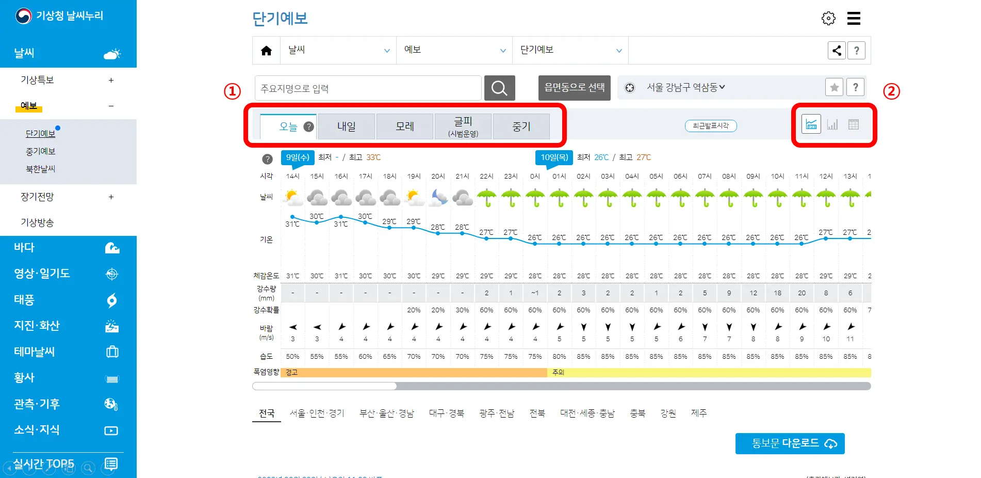Select the 태풍 (typhoon) sidebar icon
Screen dimensions: 981x478
[111, 301]
